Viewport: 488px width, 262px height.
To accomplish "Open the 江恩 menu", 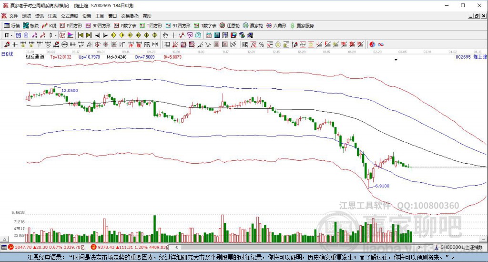I will [x=52, y=16].
